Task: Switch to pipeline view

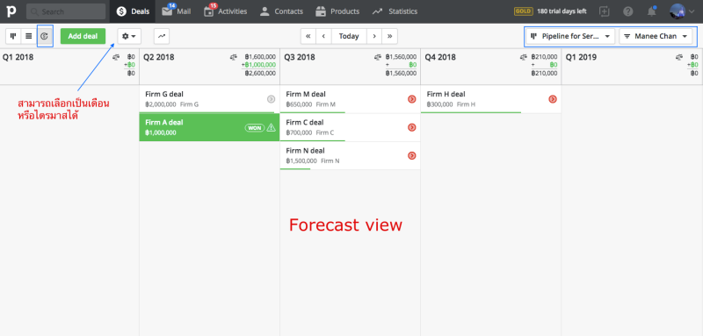Action: pyautogui.click(x=13, y=36)
